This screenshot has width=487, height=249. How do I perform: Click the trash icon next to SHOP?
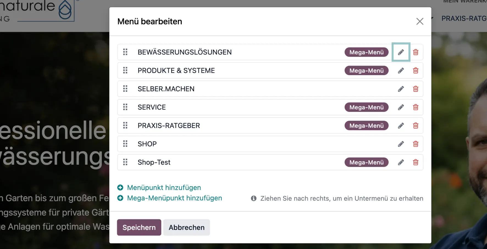click(416, 144)
